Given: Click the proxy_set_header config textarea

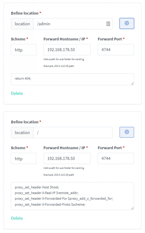Looking at the screenshot, I should click(72, 196).
